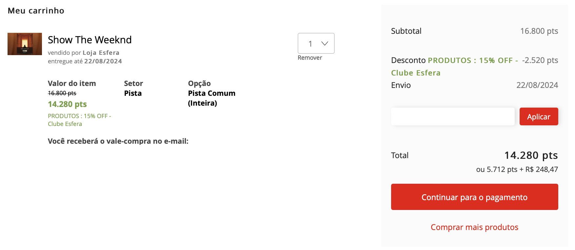575x250 pixels.
Task: Click the bold Total 14.280 pts amount
Action: pos(531,155)
